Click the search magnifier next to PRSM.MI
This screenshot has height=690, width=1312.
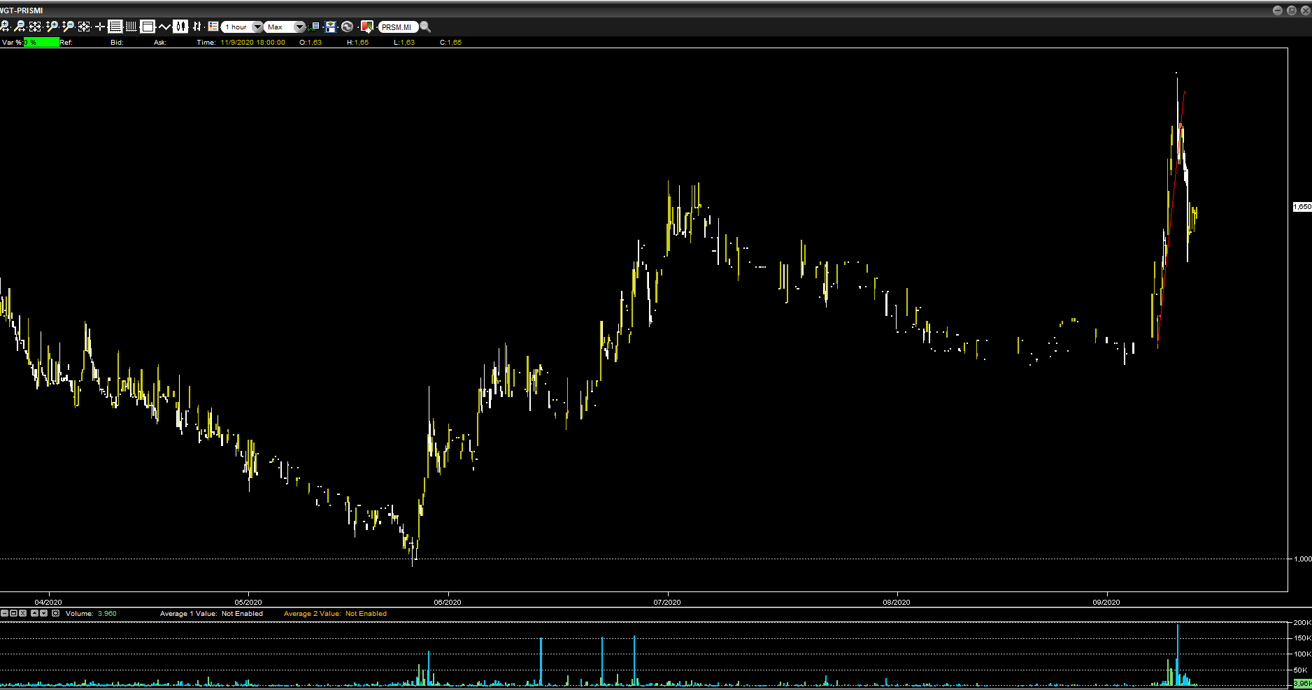coord(425,27)
